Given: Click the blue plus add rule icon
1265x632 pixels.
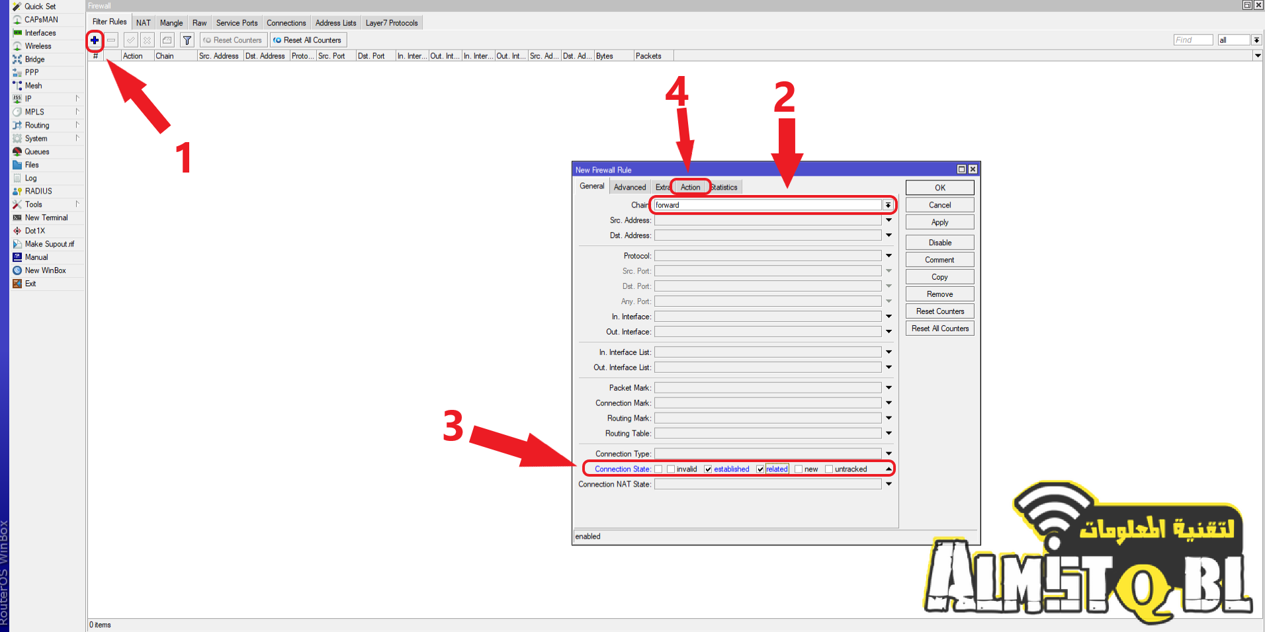Looking at the screenshot, I should (x=95, y=40).
